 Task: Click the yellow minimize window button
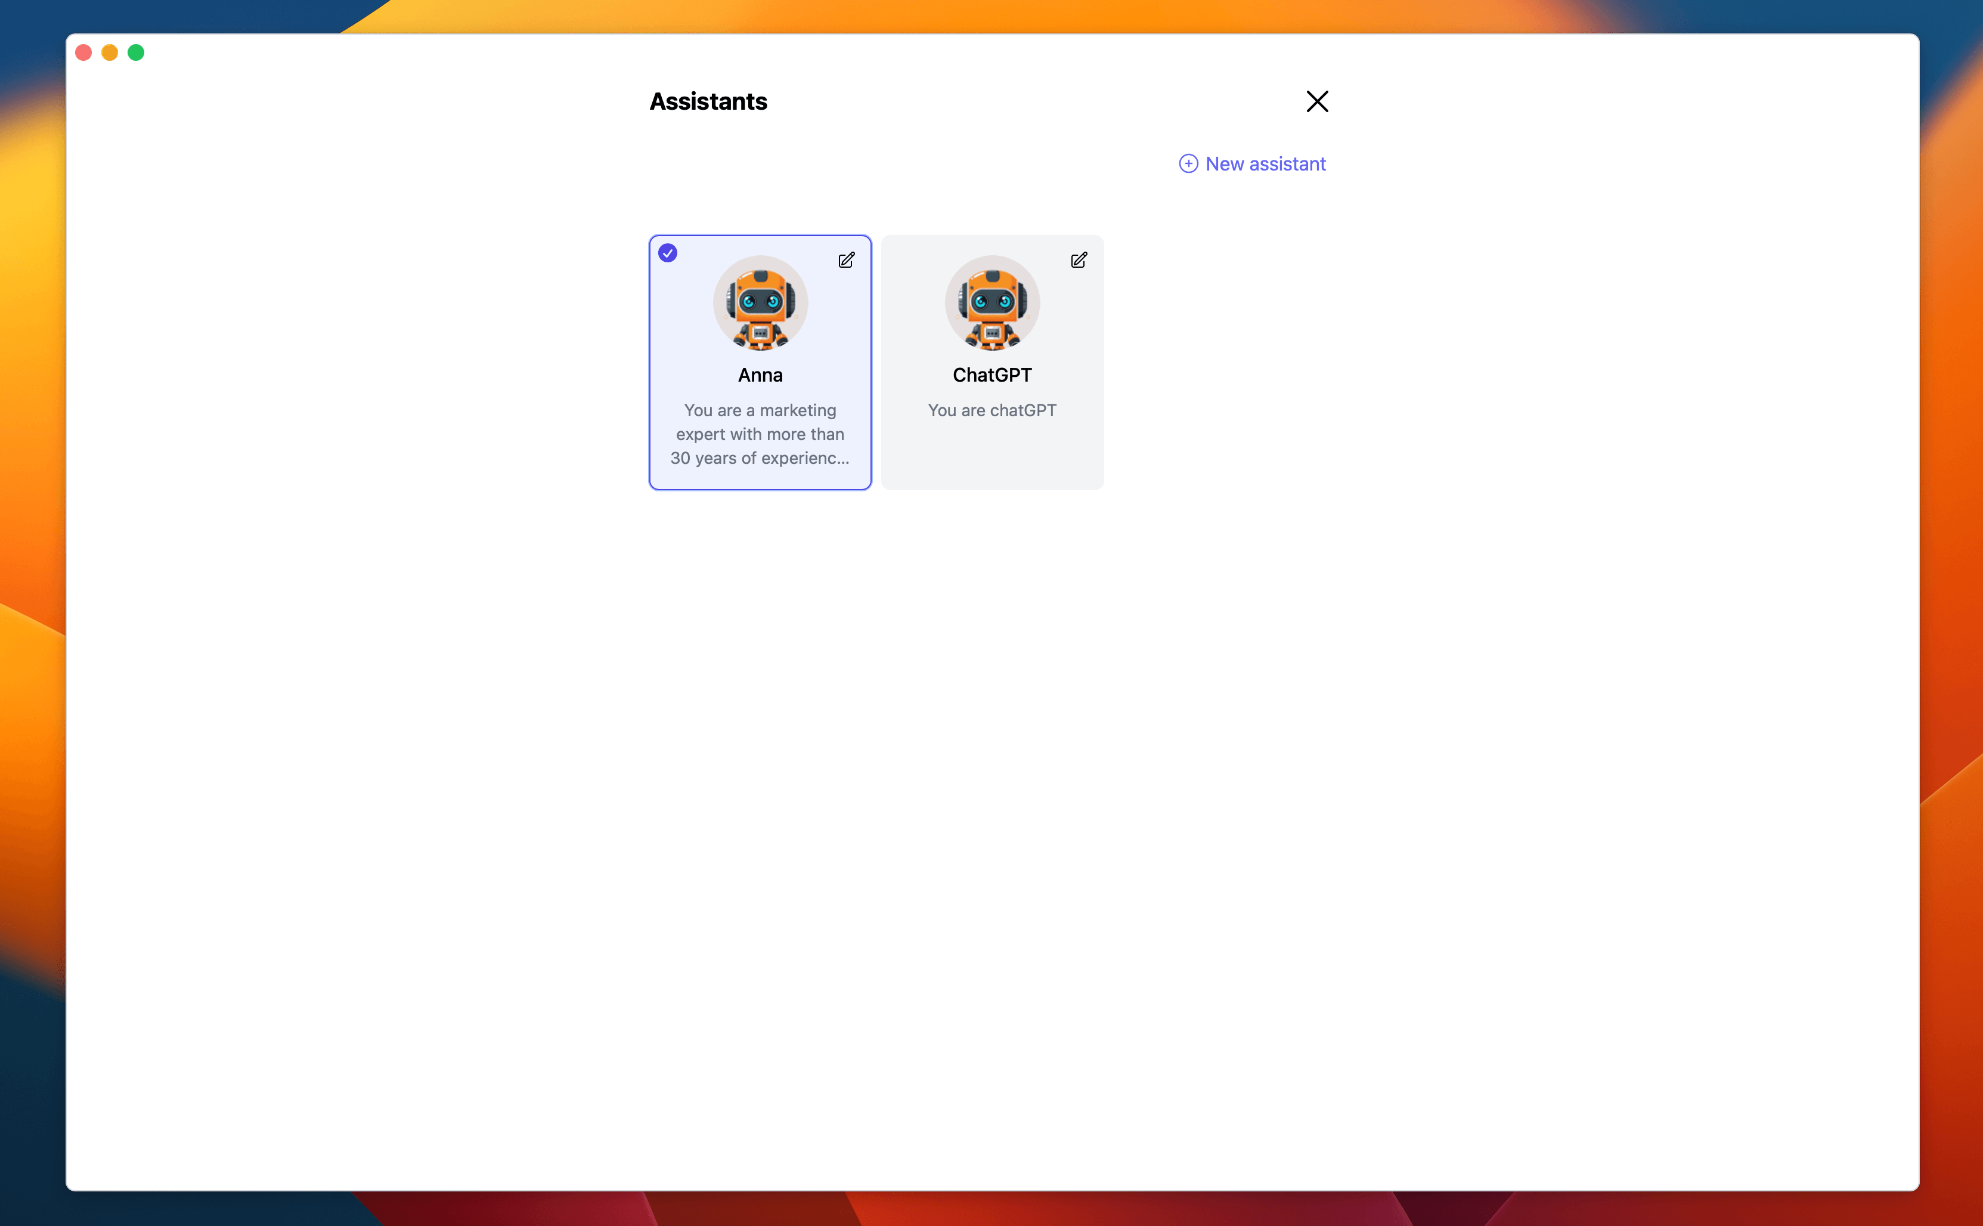110,52
